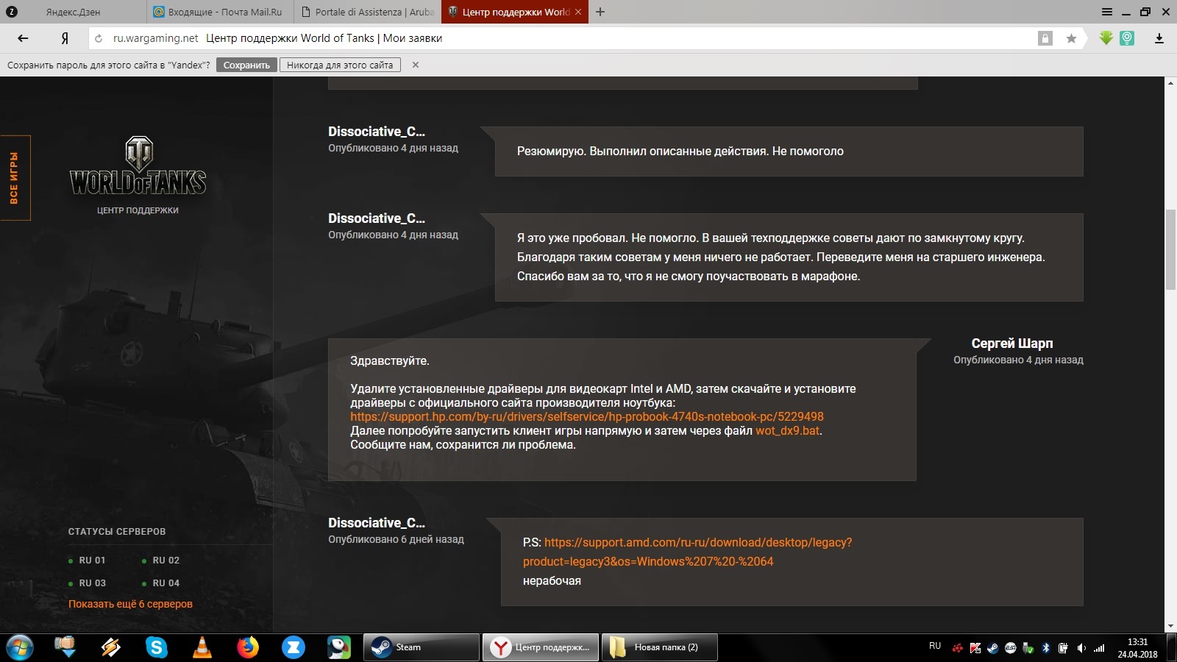Open the wot_dx9.bat link

coord(787,430)
